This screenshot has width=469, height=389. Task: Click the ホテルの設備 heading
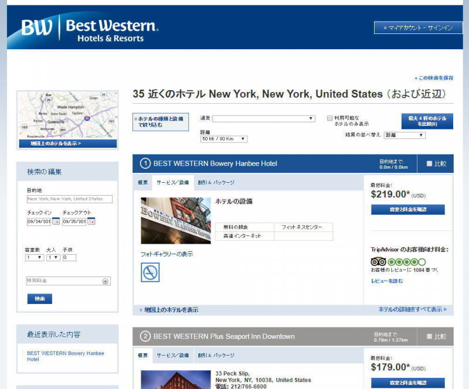(233, 202)
